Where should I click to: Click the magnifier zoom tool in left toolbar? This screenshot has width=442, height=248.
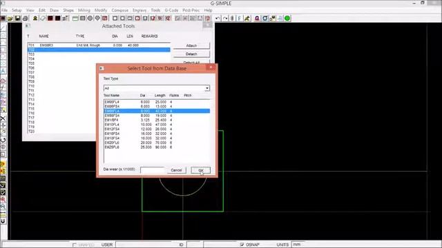tap(3, 207)
